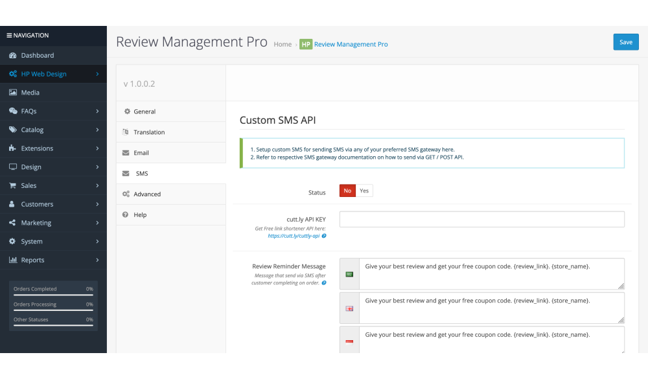
Task: Click the Dashboard icon in sidebar
Action: 13,56
